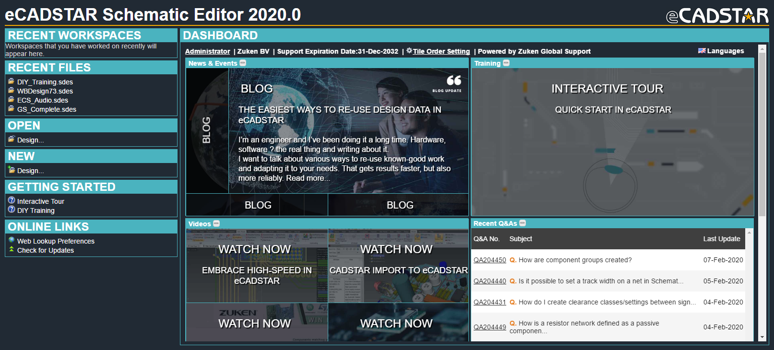Click the Interactive Tour help icon

click(x=12, y=200)
